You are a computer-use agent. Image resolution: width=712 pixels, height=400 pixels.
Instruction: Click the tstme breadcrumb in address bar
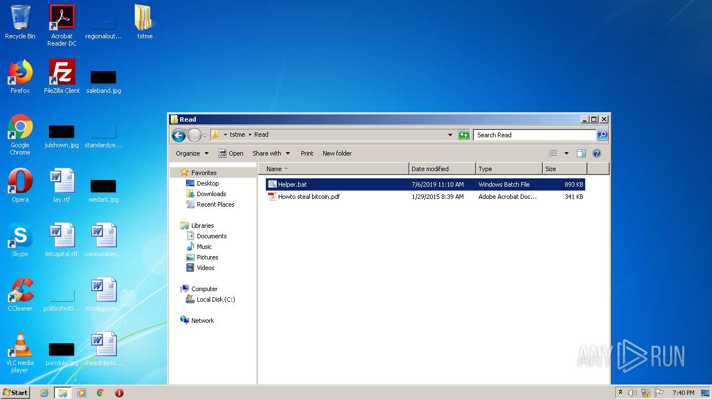(x=238, y=134)
